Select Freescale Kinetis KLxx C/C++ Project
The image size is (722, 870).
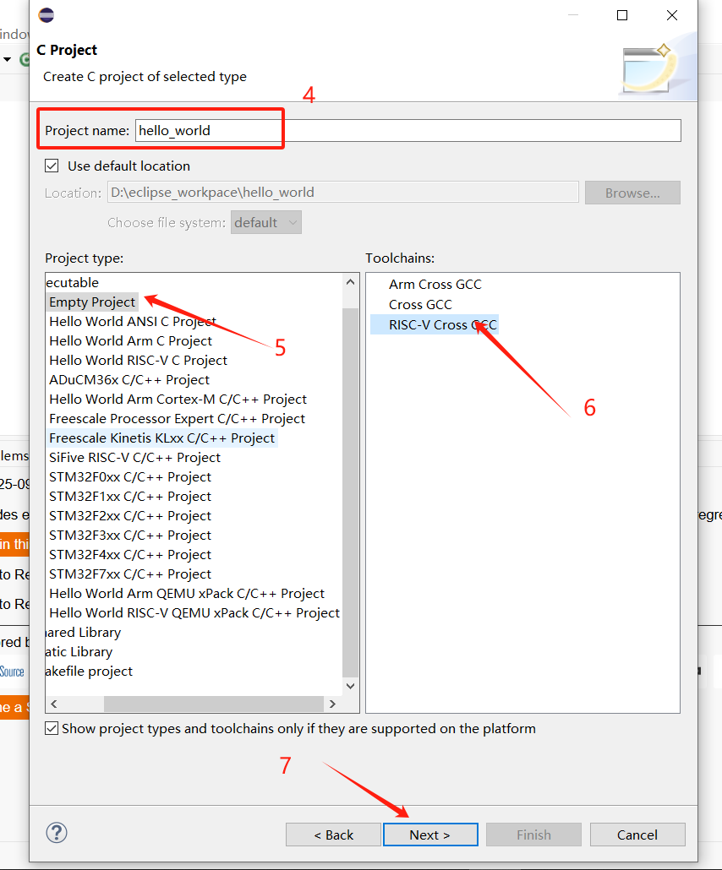(162, 438)
